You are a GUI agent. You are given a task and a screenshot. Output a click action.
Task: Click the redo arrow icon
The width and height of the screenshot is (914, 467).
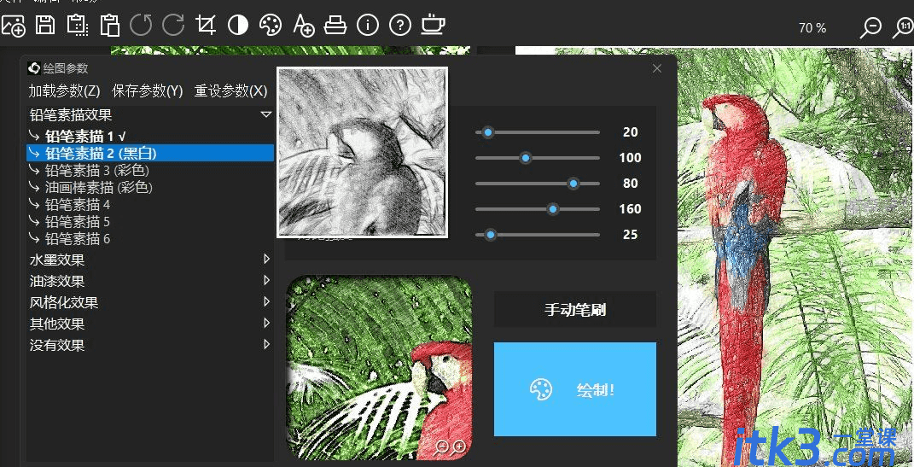coord(173,25)
